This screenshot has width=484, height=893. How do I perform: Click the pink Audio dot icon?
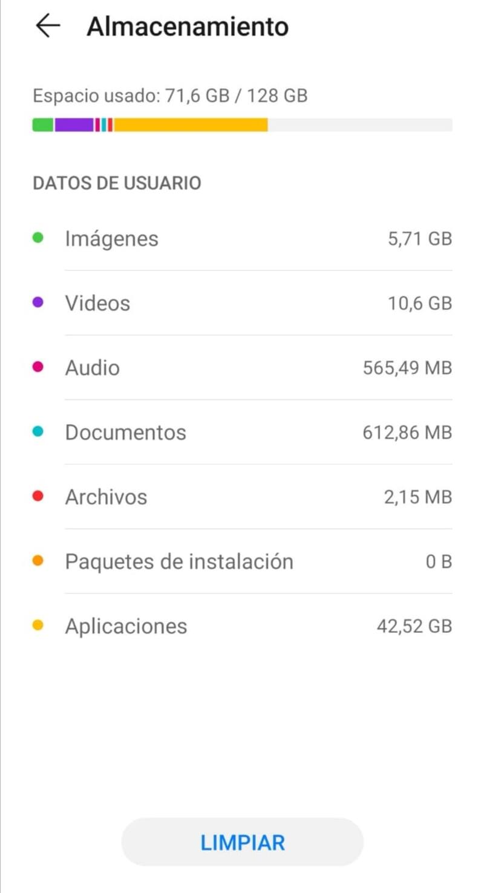[38, 367]
